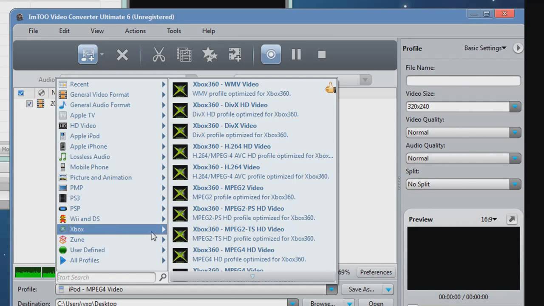The image size is (544, 306).
Task: Open the File menu
Action: coord(33,31)
